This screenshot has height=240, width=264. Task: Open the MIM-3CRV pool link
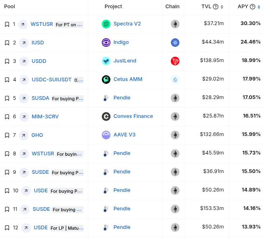(45, 117)
